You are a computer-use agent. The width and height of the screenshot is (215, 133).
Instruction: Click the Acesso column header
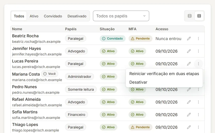(x=162, y=29)
